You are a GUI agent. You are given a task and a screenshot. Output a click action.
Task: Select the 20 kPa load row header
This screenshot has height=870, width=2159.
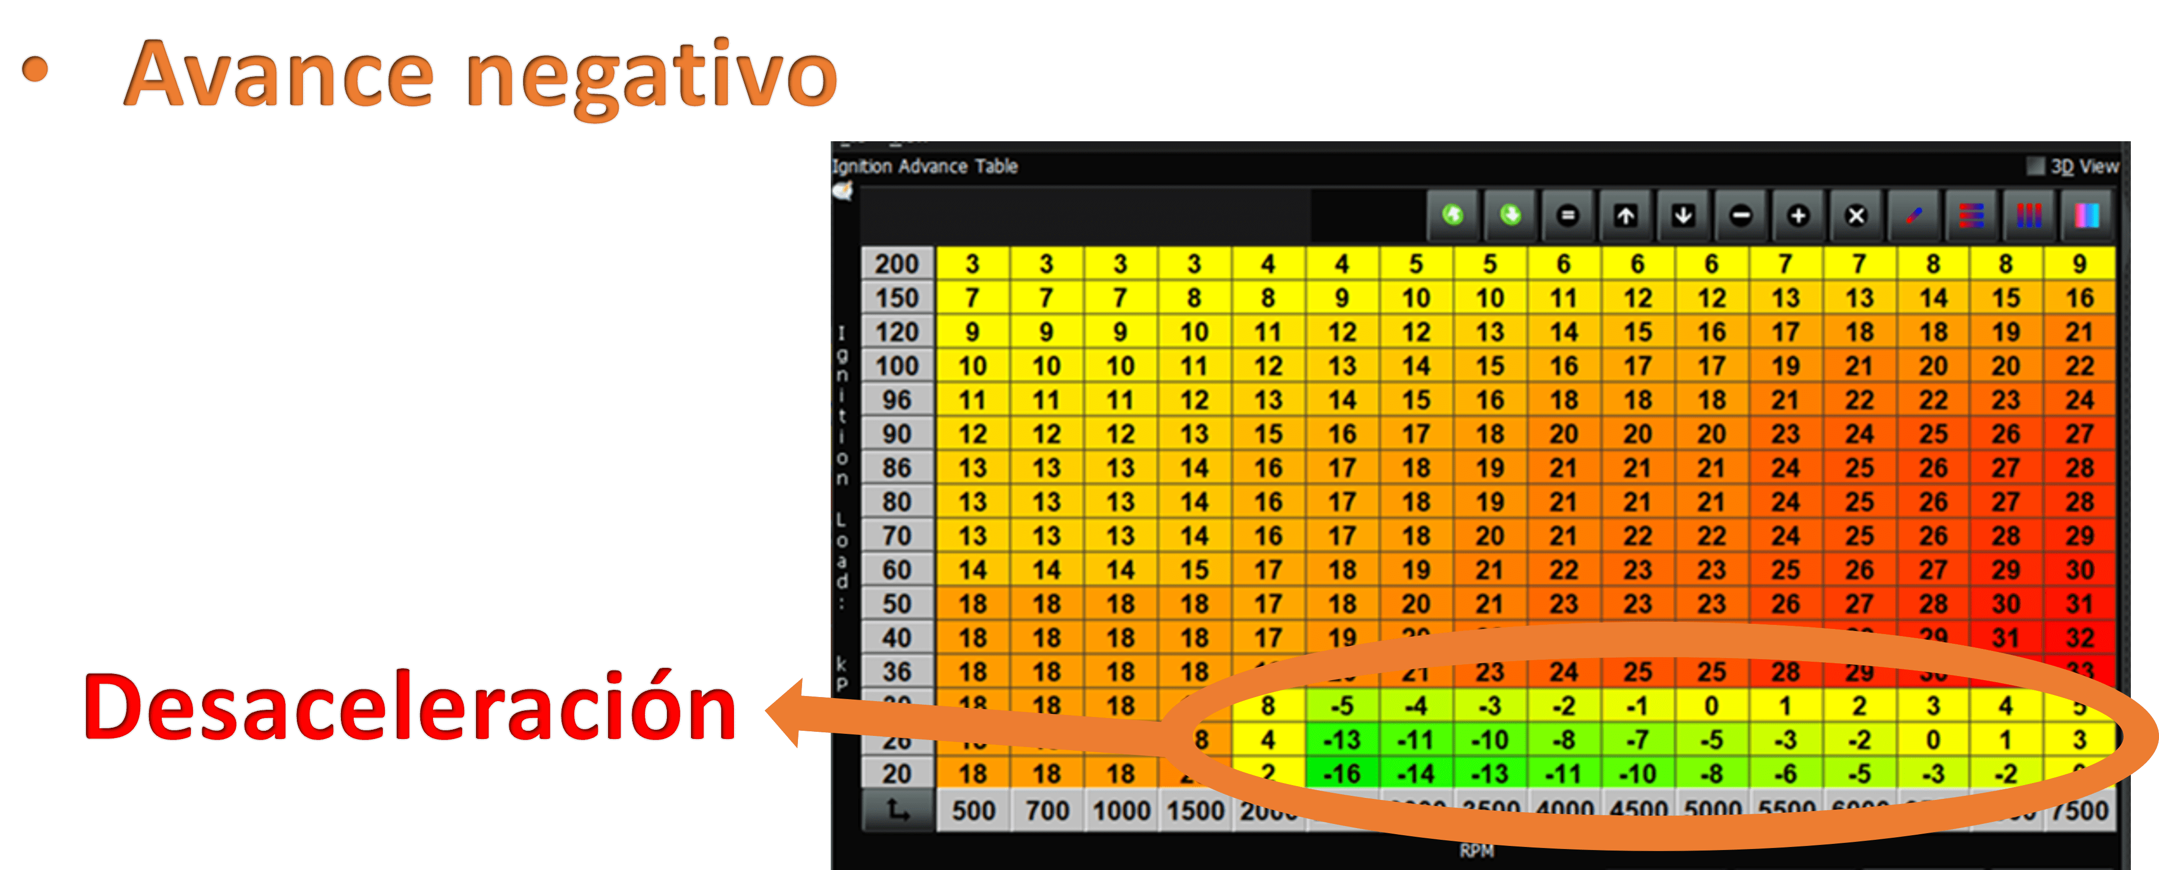tap(898, 773)
